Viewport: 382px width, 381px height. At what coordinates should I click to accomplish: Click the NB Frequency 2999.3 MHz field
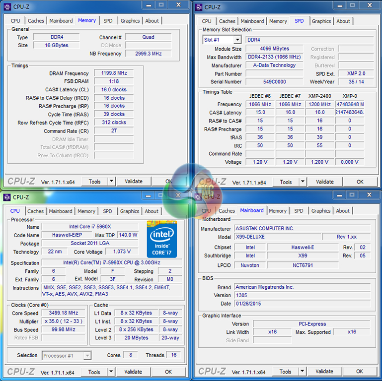149,54
